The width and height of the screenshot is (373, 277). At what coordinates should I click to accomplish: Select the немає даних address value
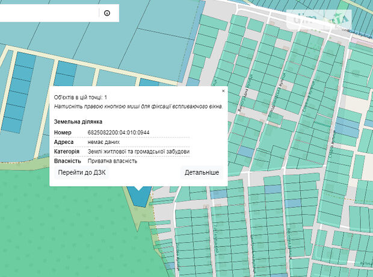point(103,142)
